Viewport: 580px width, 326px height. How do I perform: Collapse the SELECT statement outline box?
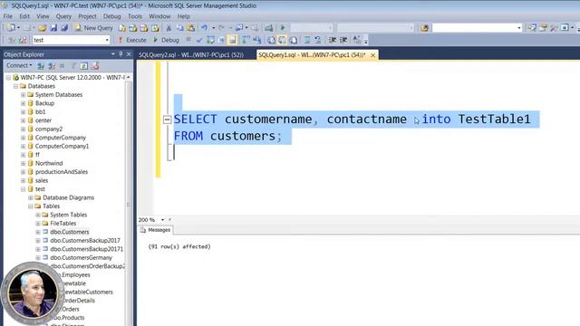click(x=167, y=120)
